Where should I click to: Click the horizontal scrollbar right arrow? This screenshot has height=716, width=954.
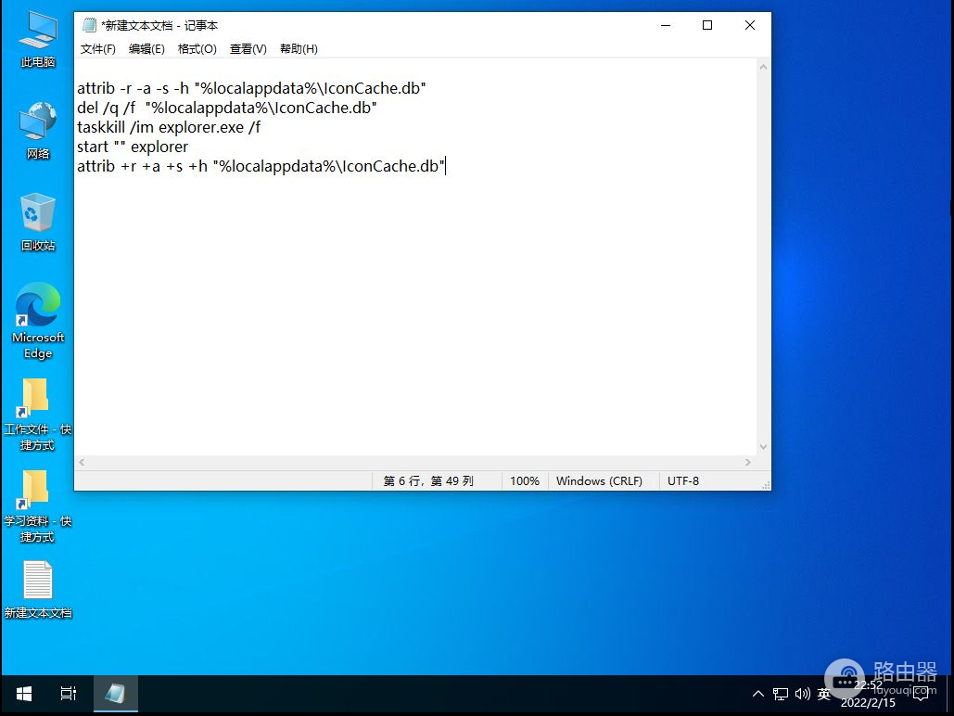(748, 462)
